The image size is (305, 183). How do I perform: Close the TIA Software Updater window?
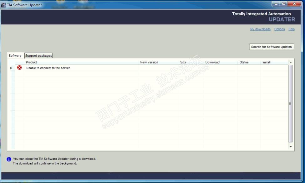click(294, 4)
